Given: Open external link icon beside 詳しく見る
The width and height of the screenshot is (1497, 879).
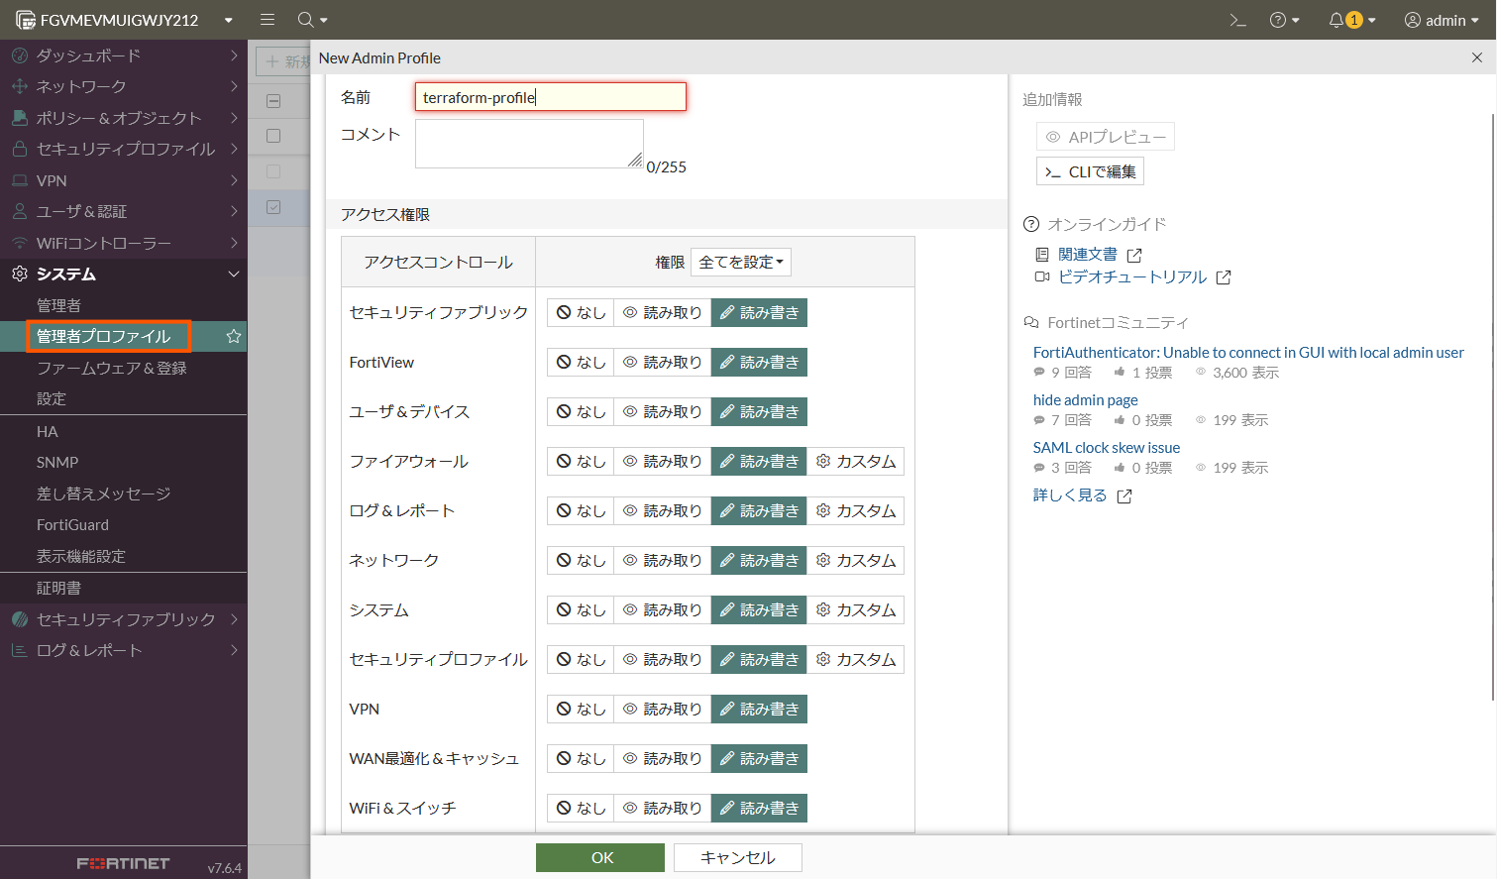Looking at the screenshot, I should click(x=1124, y=496).
